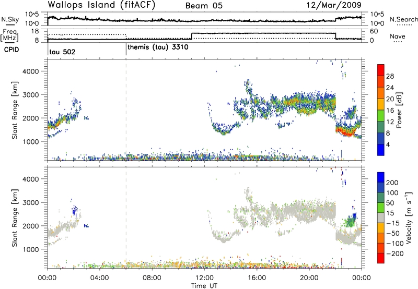418x289 pixels.
Task: Click the 'Time UT' axis title
Action: pos(204,286)
